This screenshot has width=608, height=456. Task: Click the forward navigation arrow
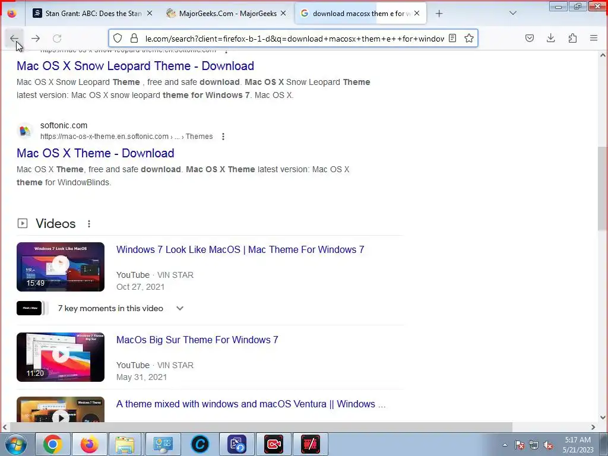36,39
